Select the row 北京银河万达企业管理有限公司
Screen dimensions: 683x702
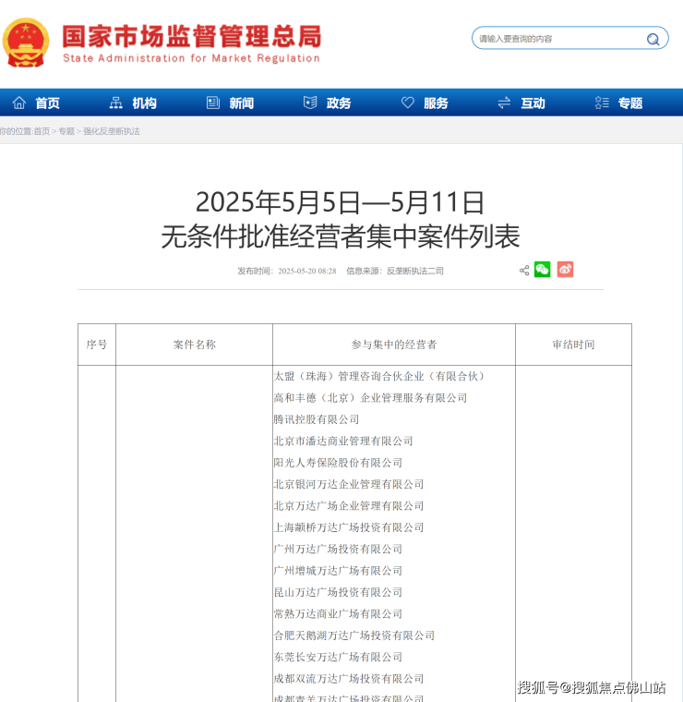coord(349,484)
